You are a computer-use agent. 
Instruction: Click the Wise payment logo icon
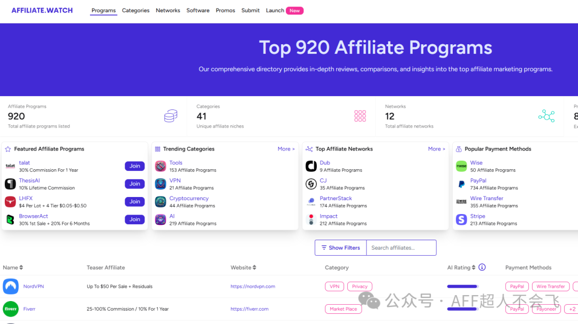(461, 166)
